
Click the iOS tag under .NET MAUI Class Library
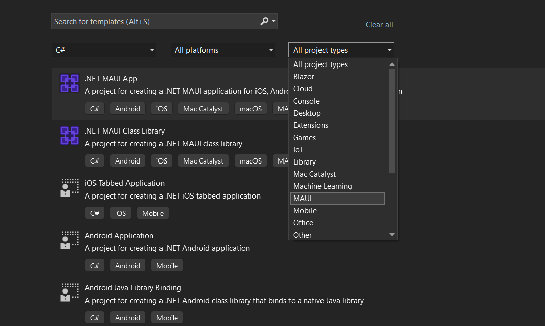coord(162,161)
